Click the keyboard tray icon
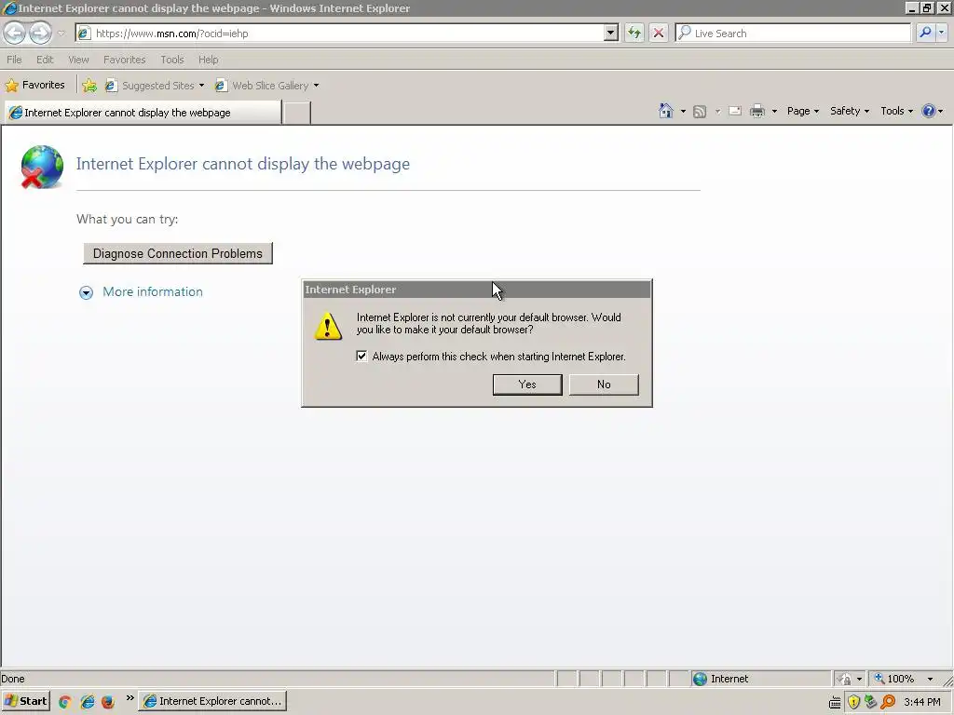 (835, 702)
